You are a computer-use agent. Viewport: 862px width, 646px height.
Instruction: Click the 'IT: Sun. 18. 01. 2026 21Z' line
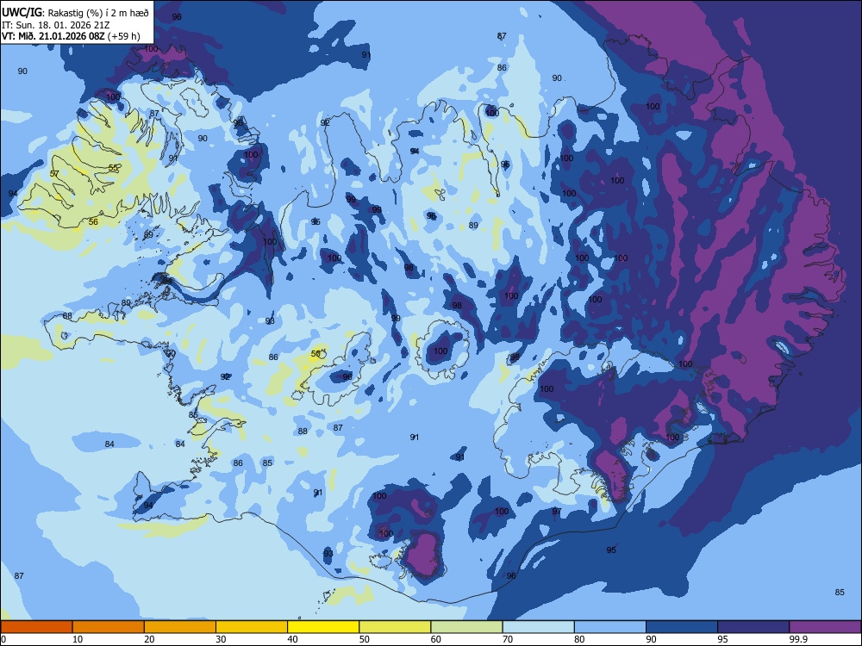coord(55,25)
